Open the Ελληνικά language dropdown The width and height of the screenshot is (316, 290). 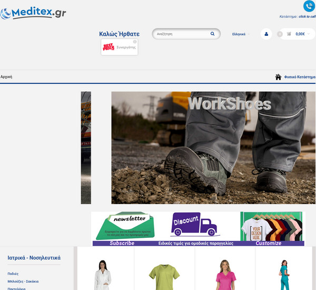click(x=241, y=34)
